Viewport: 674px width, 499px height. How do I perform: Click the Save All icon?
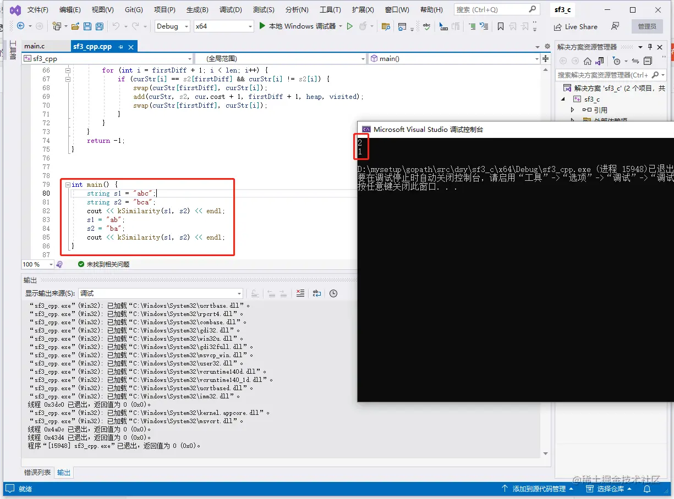pos(99,26)
